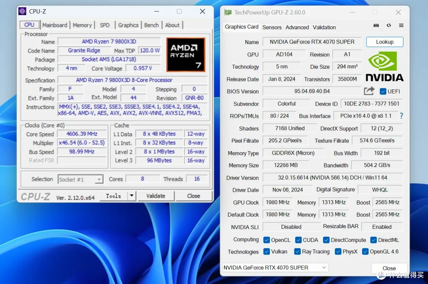Image resolution: width=428 pixels, height=284 pixels.
Task: Click the Bus Interface question mark icon
Action: [x=401, y=116]
